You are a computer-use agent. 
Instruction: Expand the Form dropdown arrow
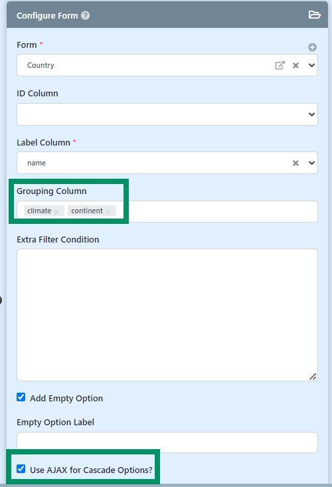pyautogui.click(x=311, y=65)
